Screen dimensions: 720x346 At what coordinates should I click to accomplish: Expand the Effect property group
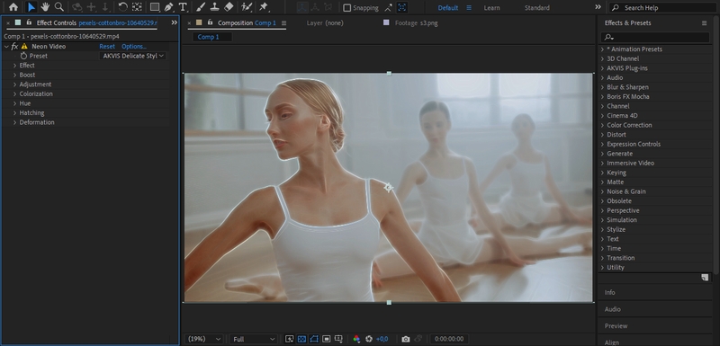[x=14, y=66]
